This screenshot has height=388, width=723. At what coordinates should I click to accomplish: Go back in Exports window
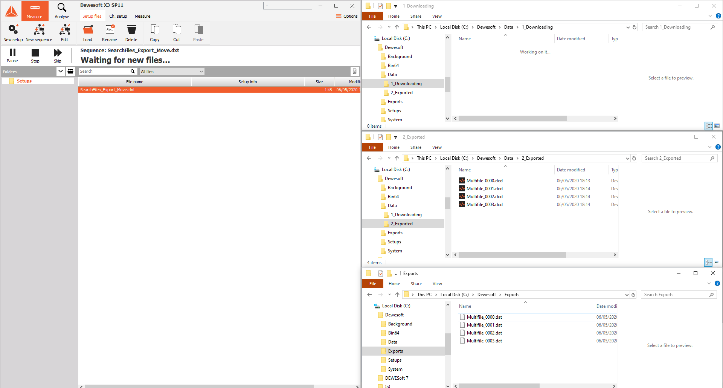click(369, 295)
